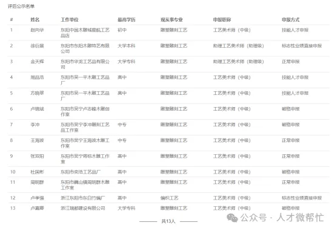Click 正常申报 in 王海波's row
This screenshot has width=335, height=231.
tap(291, 140)
